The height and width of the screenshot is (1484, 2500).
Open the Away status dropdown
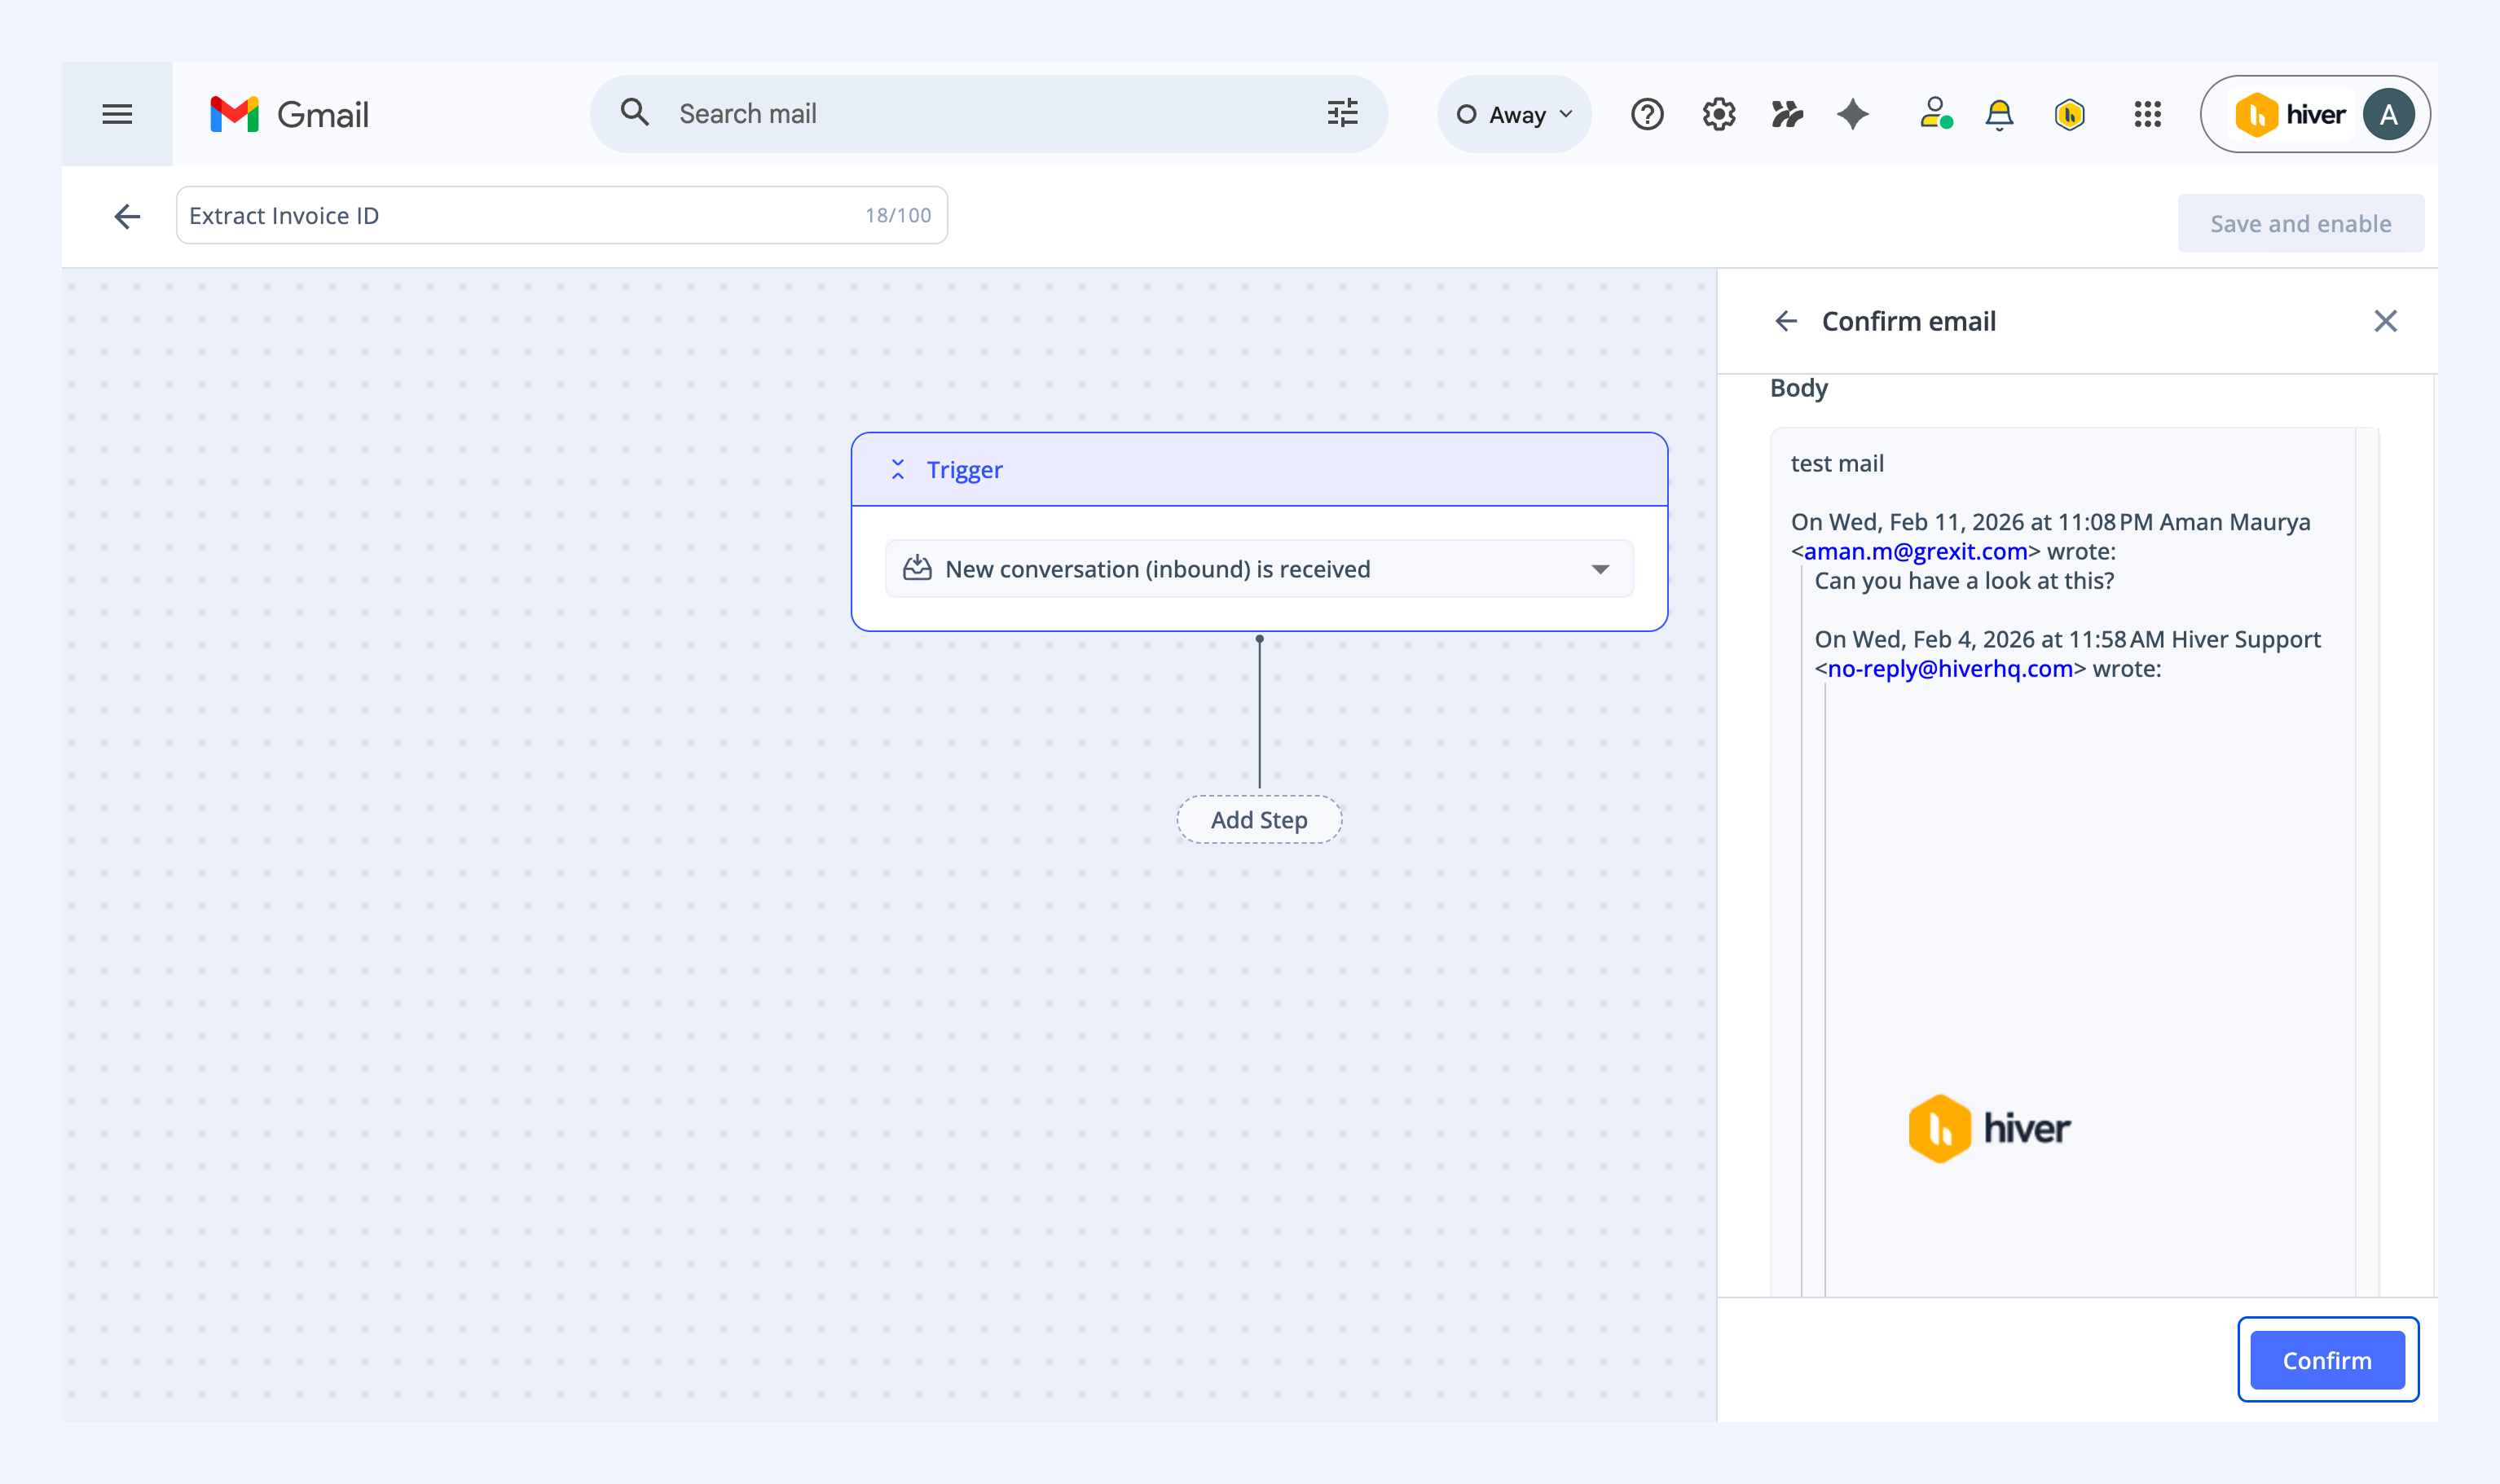[x=1515, y=114]
